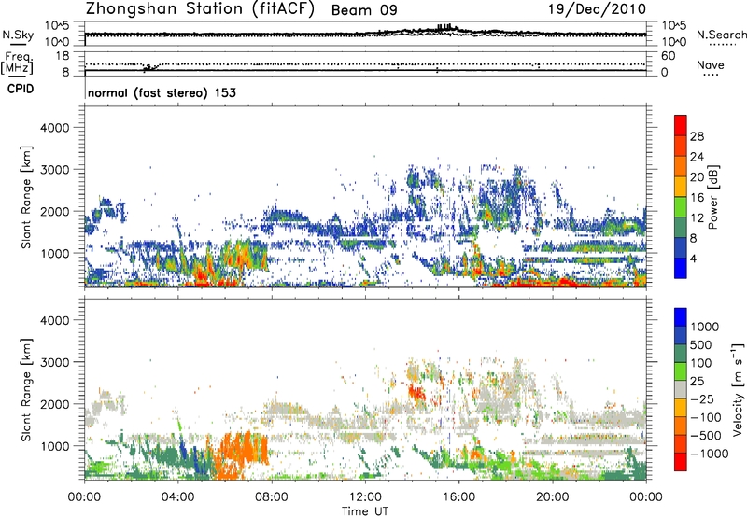Click the 'CPID' label
This screenshot has height=517, width=747.
coord(21,89)
